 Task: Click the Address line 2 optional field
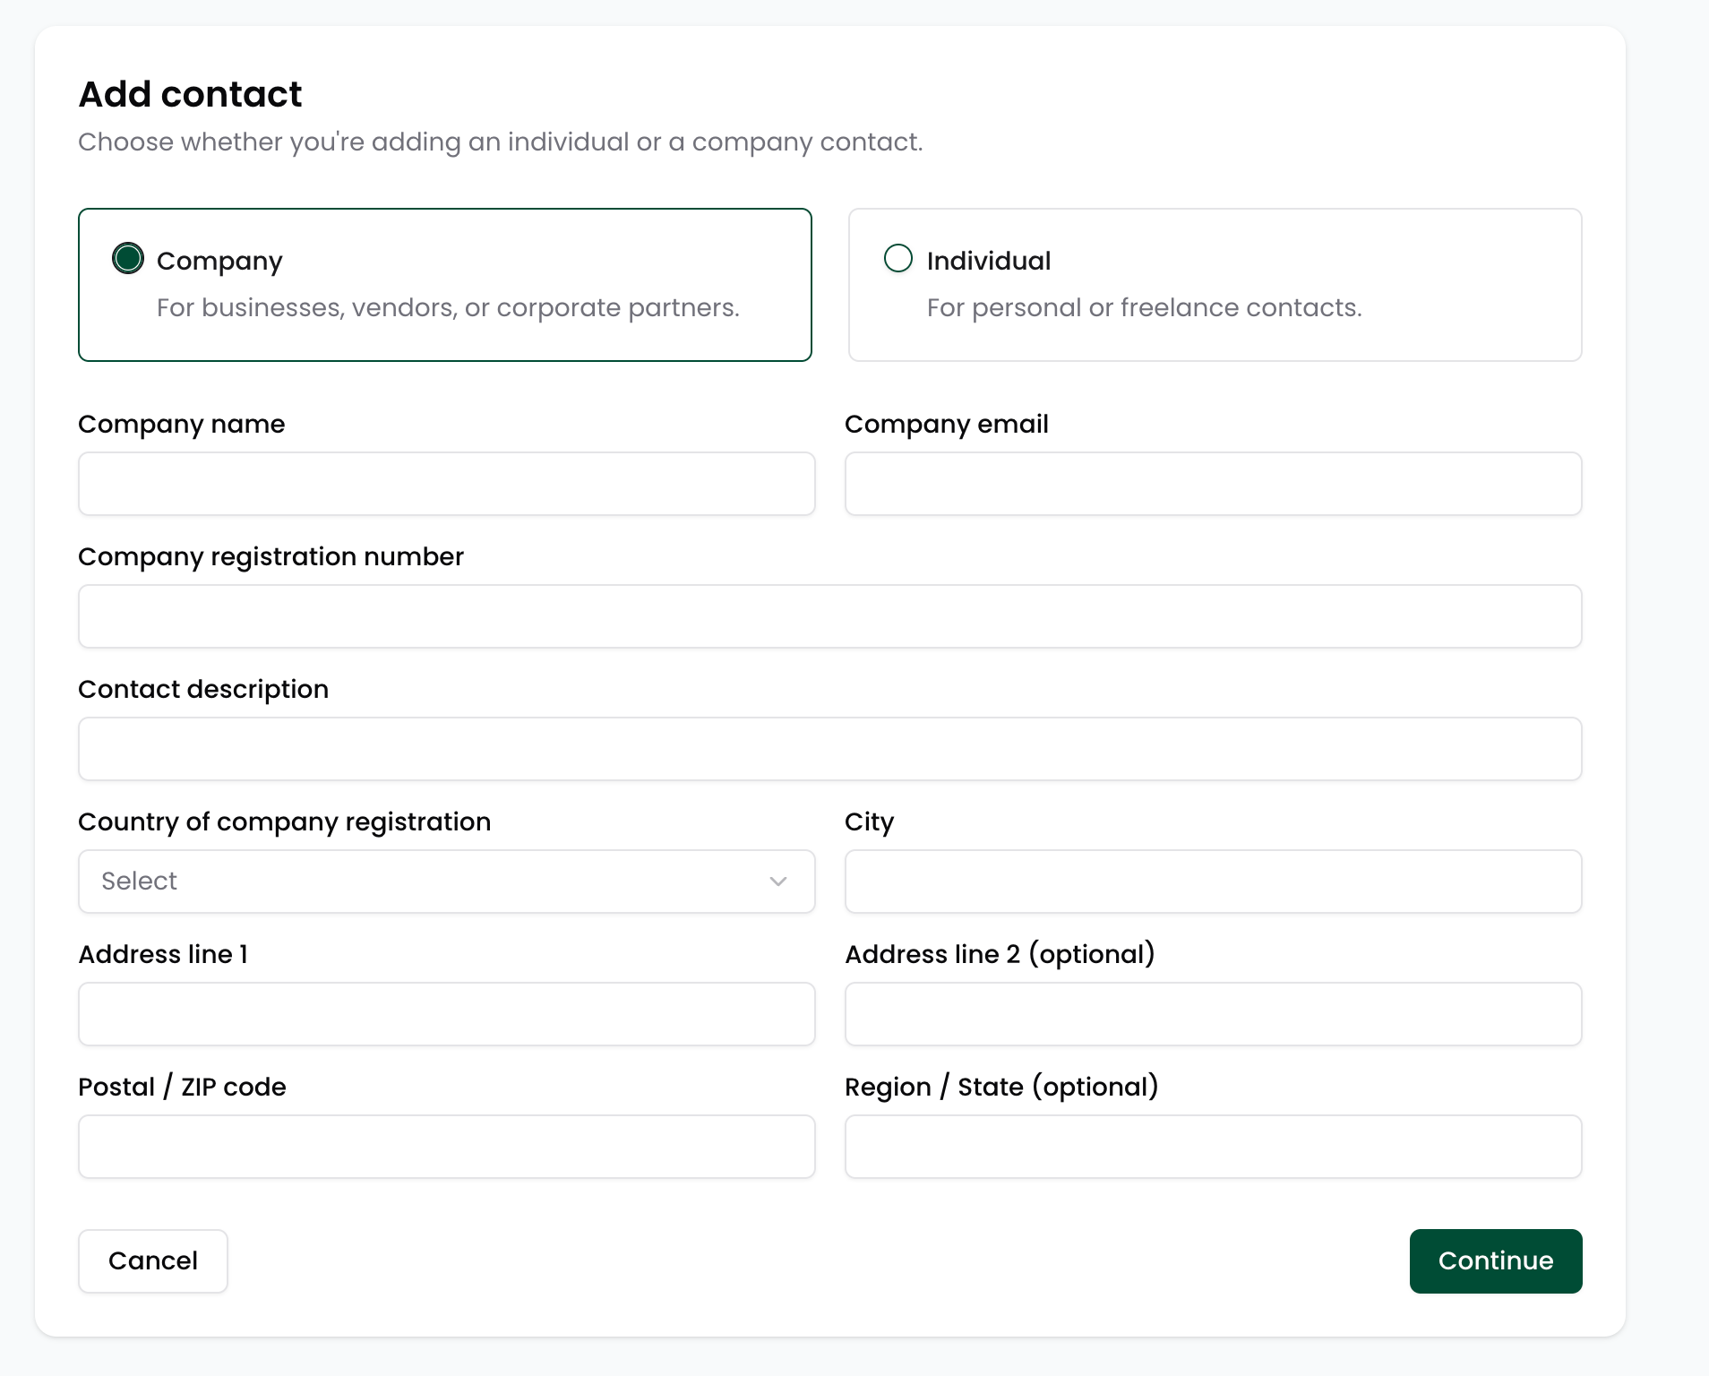point(1213,1014)
